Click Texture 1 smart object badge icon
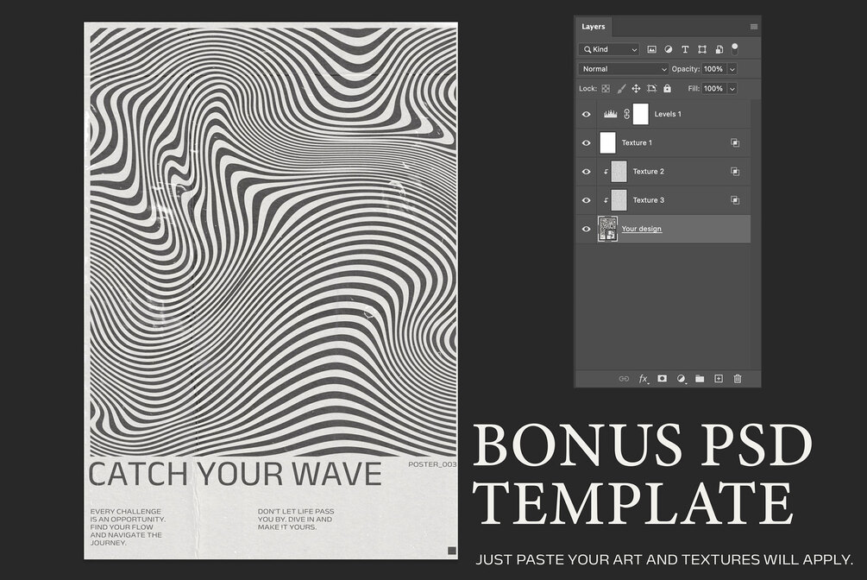Screen dimensions: 867x580 [735, 142]
